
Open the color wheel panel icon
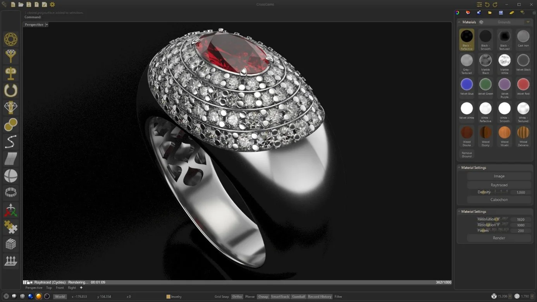(457, 13)
